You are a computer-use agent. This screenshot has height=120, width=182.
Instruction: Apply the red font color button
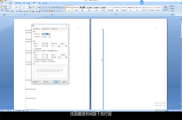[33, 11]
